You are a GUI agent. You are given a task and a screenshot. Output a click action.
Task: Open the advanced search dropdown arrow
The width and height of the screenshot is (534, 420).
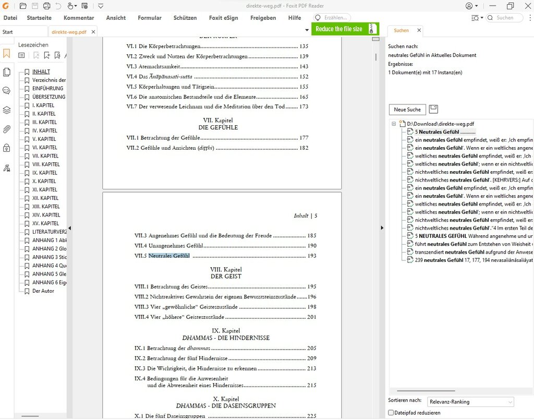coord(481,18)
